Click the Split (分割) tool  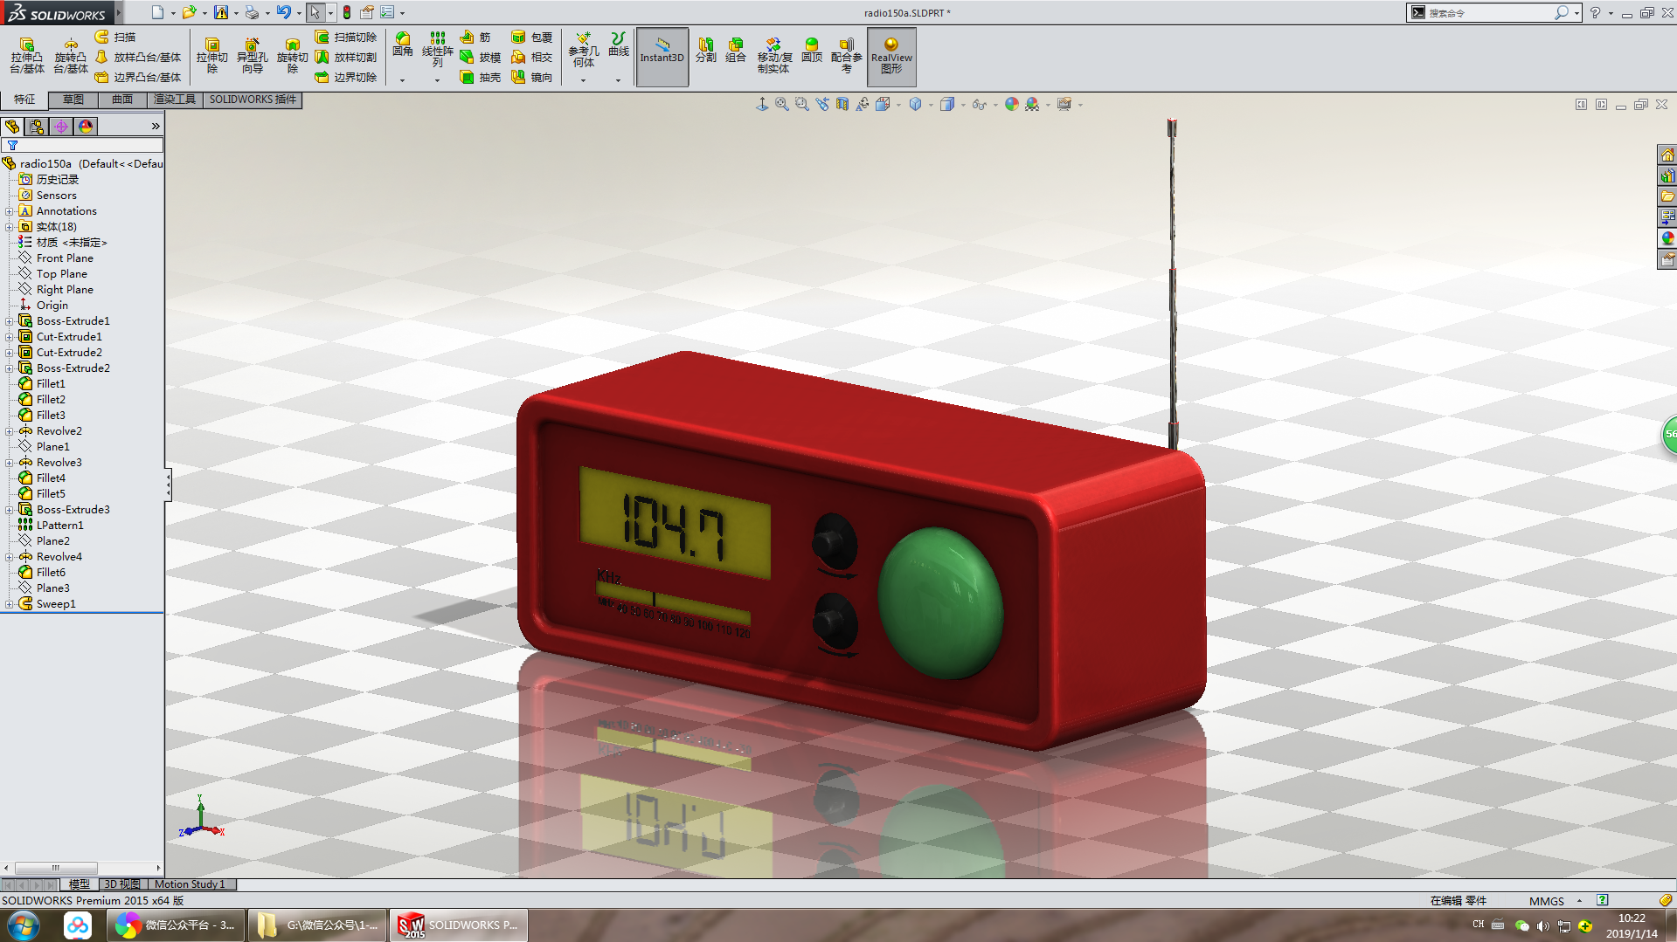click(706, 50)
